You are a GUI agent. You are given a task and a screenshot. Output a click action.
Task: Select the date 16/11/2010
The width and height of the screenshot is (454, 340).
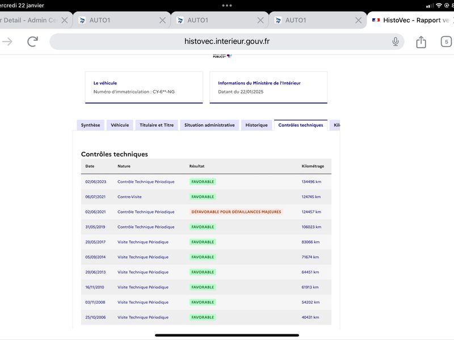94,287
